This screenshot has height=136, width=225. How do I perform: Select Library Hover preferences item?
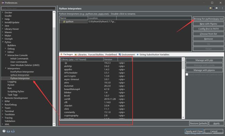[12, 29]
